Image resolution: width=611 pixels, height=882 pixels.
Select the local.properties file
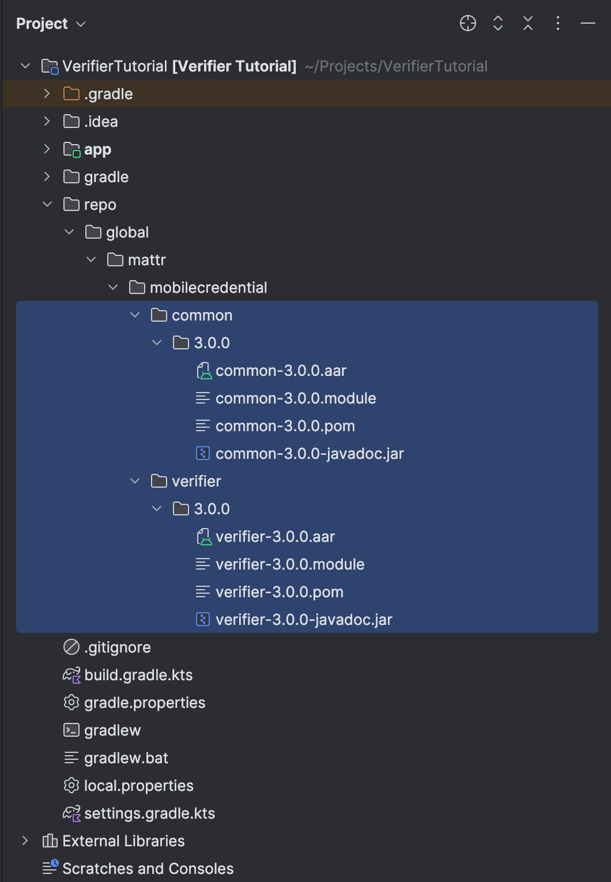point(138,786)
